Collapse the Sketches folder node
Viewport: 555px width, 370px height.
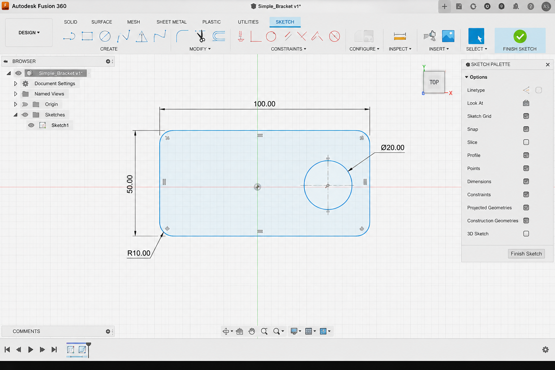(16, 115)
